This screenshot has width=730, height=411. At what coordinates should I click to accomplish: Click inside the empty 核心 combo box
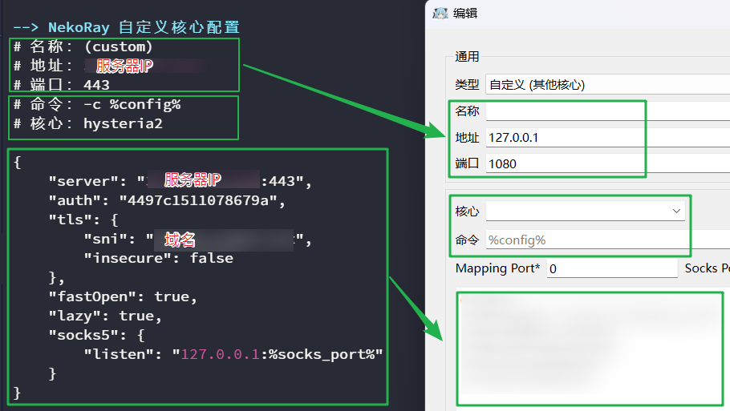(x=578, y=212)
